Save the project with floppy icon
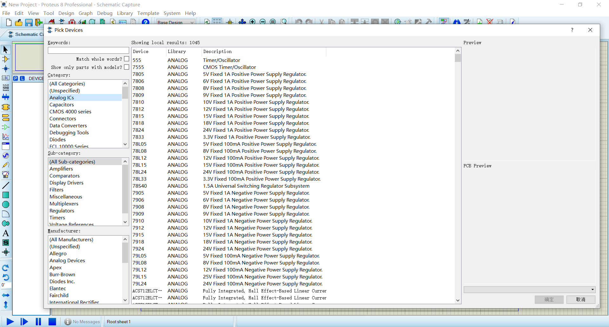Viewport: 609px width, 327px height. click(29, 22)
